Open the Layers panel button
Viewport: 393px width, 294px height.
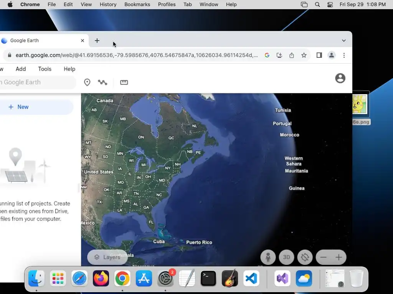[107, 257]
